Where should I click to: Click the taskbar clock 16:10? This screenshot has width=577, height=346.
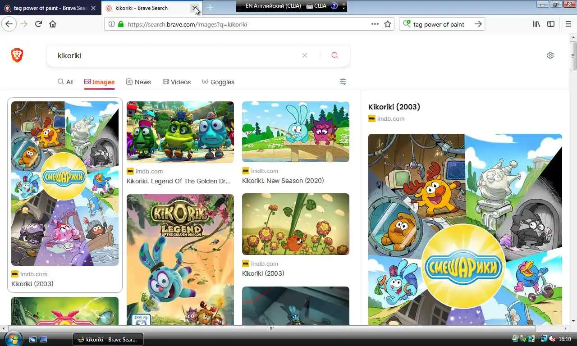565,339
